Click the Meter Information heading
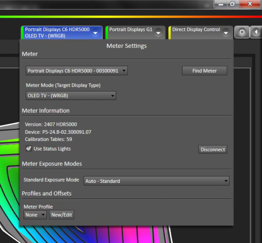Image resolution: width=262 pixels, height=243 pixels. pos(46,111)
